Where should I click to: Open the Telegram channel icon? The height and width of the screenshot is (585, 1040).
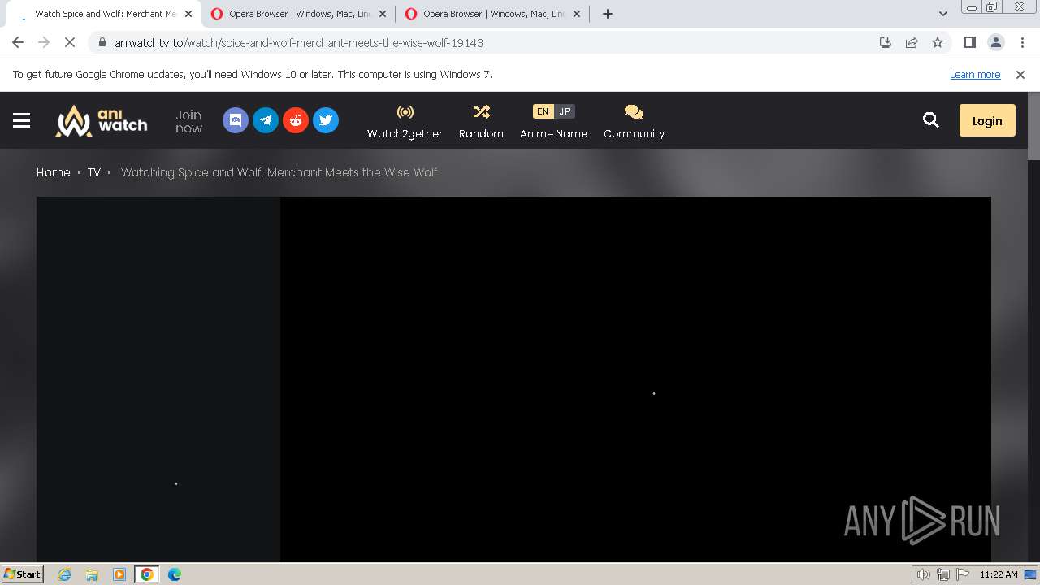266,120
